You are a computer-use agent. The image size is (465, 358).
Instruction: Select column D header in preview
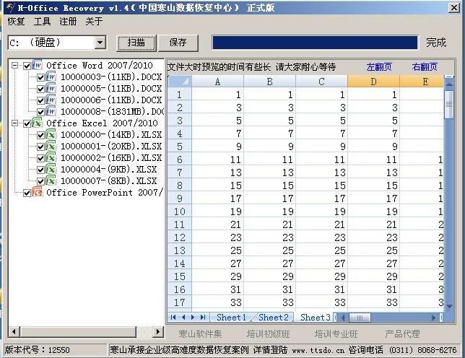point(373,82)
